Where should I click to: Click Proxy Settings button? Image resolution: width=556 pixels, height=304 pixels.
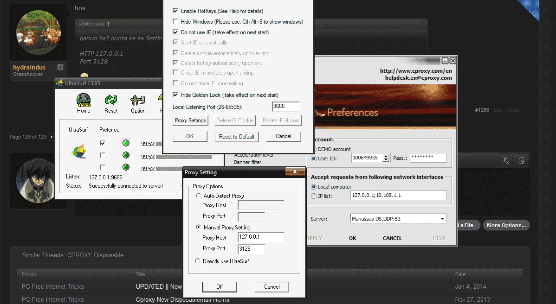pyautogui.click(x=190, y=120)
